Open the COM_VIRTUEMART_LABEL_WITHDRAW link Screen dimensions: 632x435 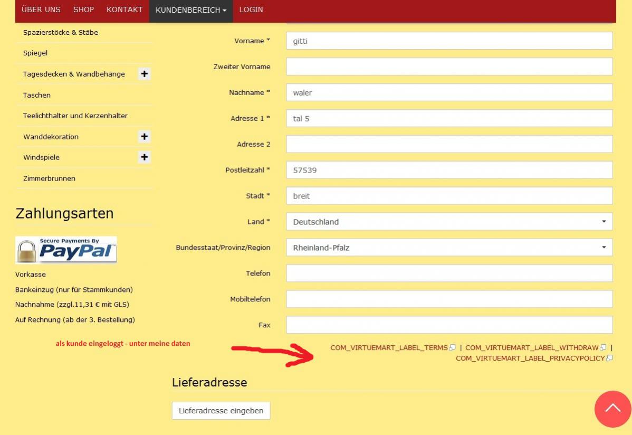click(532, 348)
